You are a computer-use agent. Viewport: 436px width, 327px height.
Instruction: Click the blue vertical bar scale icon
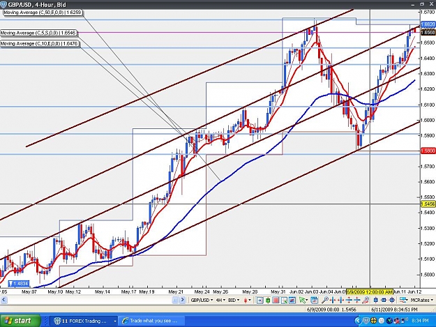pos(376,300)
